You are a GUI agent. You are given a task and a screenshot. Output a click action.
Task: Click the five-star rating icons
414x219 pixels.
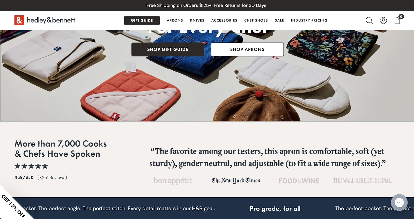point(31,166)
